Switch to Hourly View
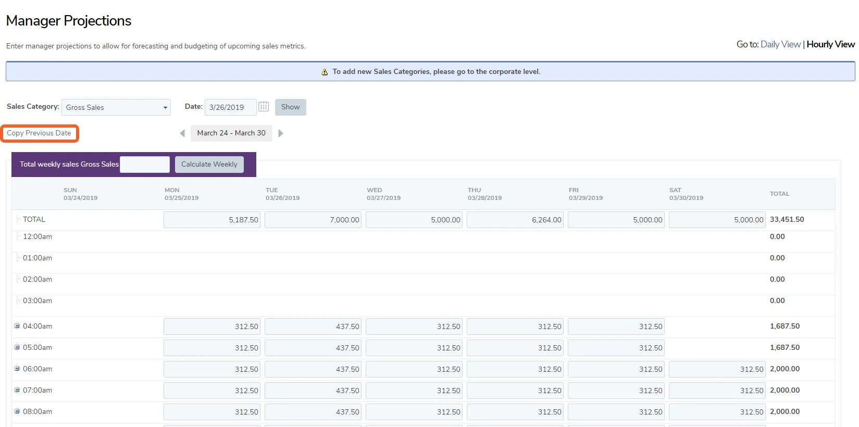Viewport: 859px width, 427px height. tap(831, 44)
